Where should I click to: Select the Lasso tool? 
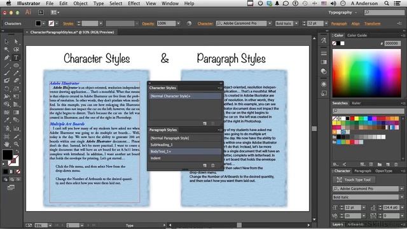16,50
